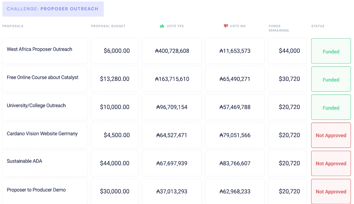Select the Sustainable ADA proposal
This screenshot has width=354, height=204.
[x=25, y=161]
